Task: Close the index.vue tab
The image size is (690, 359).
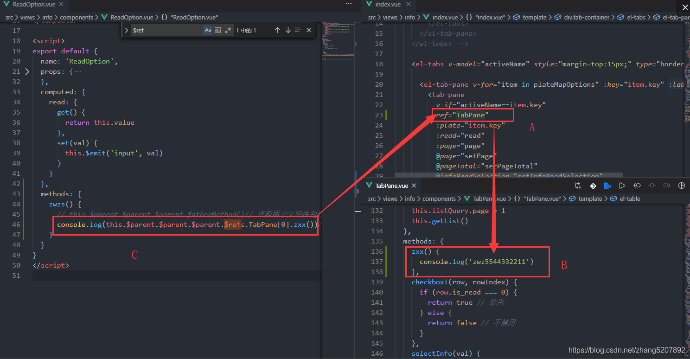Action: click(x=409, y=4)
